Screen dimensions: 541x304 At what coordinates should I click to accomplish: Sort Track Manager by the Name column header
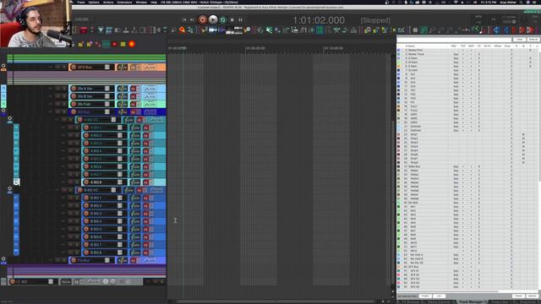click(411, 46)
